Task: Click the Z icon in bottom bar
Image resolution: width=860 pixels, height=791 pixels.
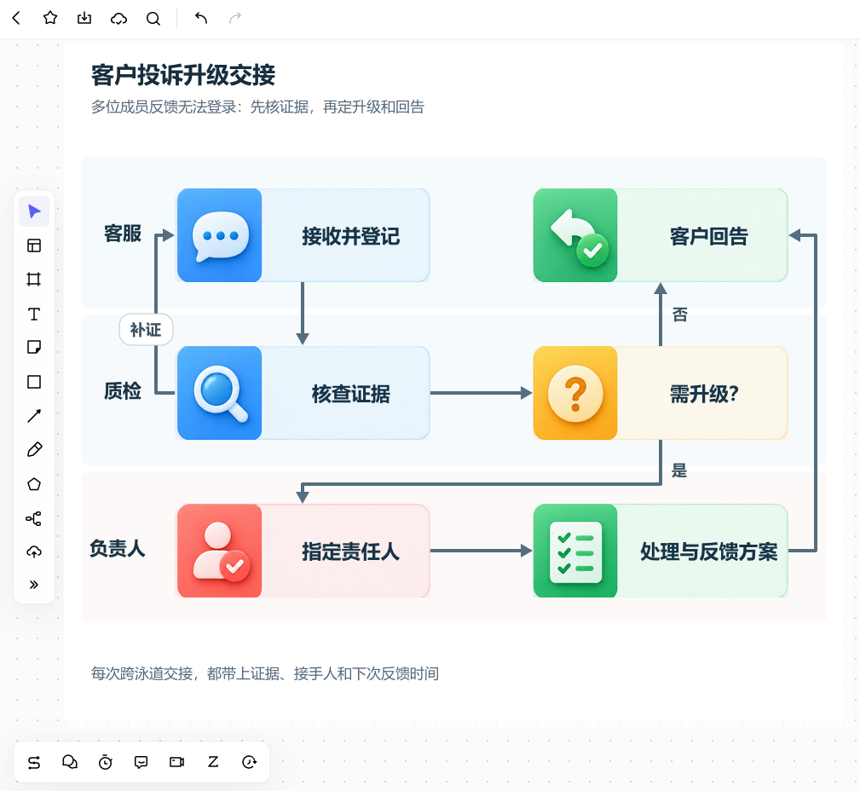Action: click(x=213, y=761)
